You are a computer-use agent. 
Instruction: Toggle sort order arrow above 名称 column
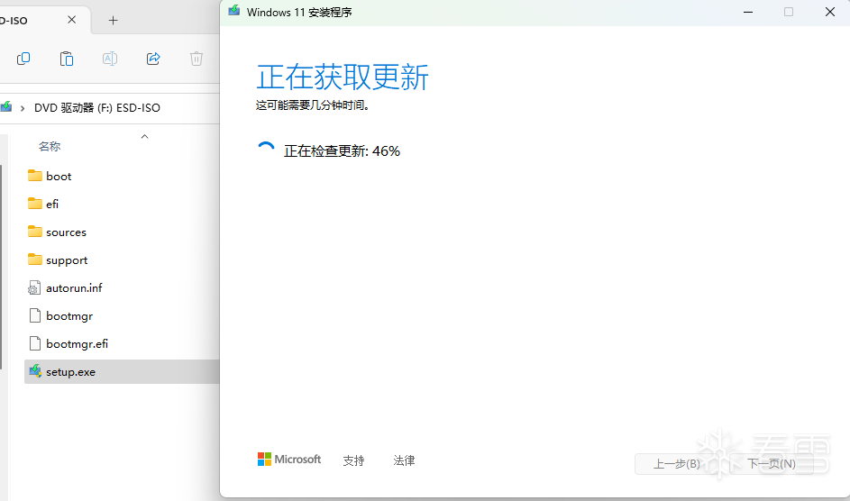(145, 136)
